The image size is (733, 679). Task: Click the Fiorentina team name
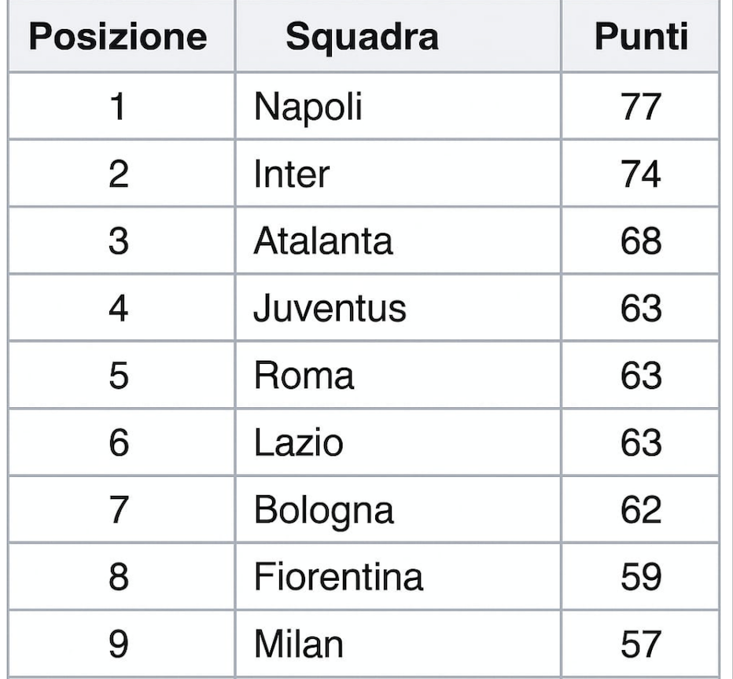[339, 577]
